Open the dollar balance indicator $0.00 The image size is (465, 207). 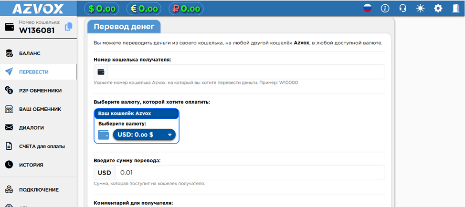pos(102,9)
